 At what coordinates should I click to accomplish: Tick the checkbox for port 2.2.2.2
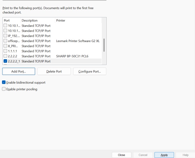tap(6, 56)
